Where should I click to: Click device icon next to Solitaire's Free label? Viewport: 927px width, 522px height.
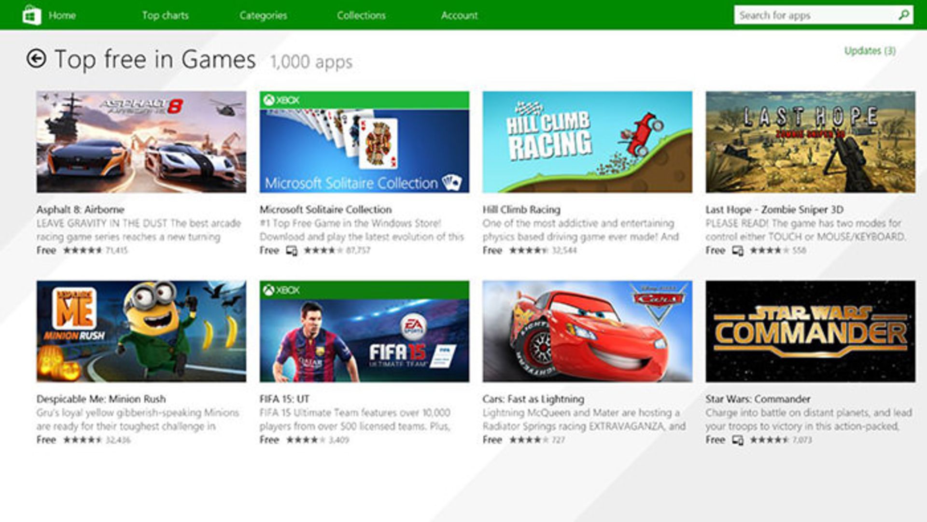[x=291, y=251]
